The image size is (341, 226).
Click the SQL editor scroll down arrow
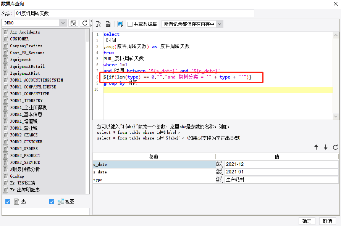(x=336, y=117)
